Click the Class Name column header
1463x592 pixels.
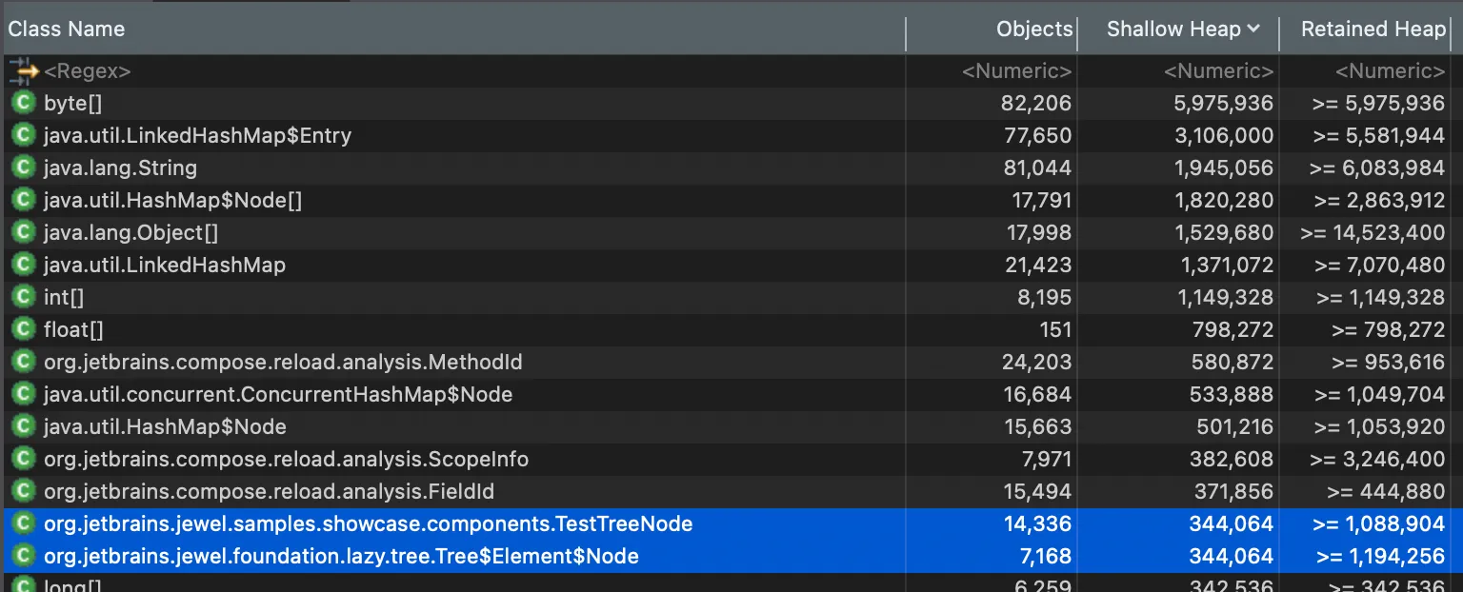click(67, 30)
